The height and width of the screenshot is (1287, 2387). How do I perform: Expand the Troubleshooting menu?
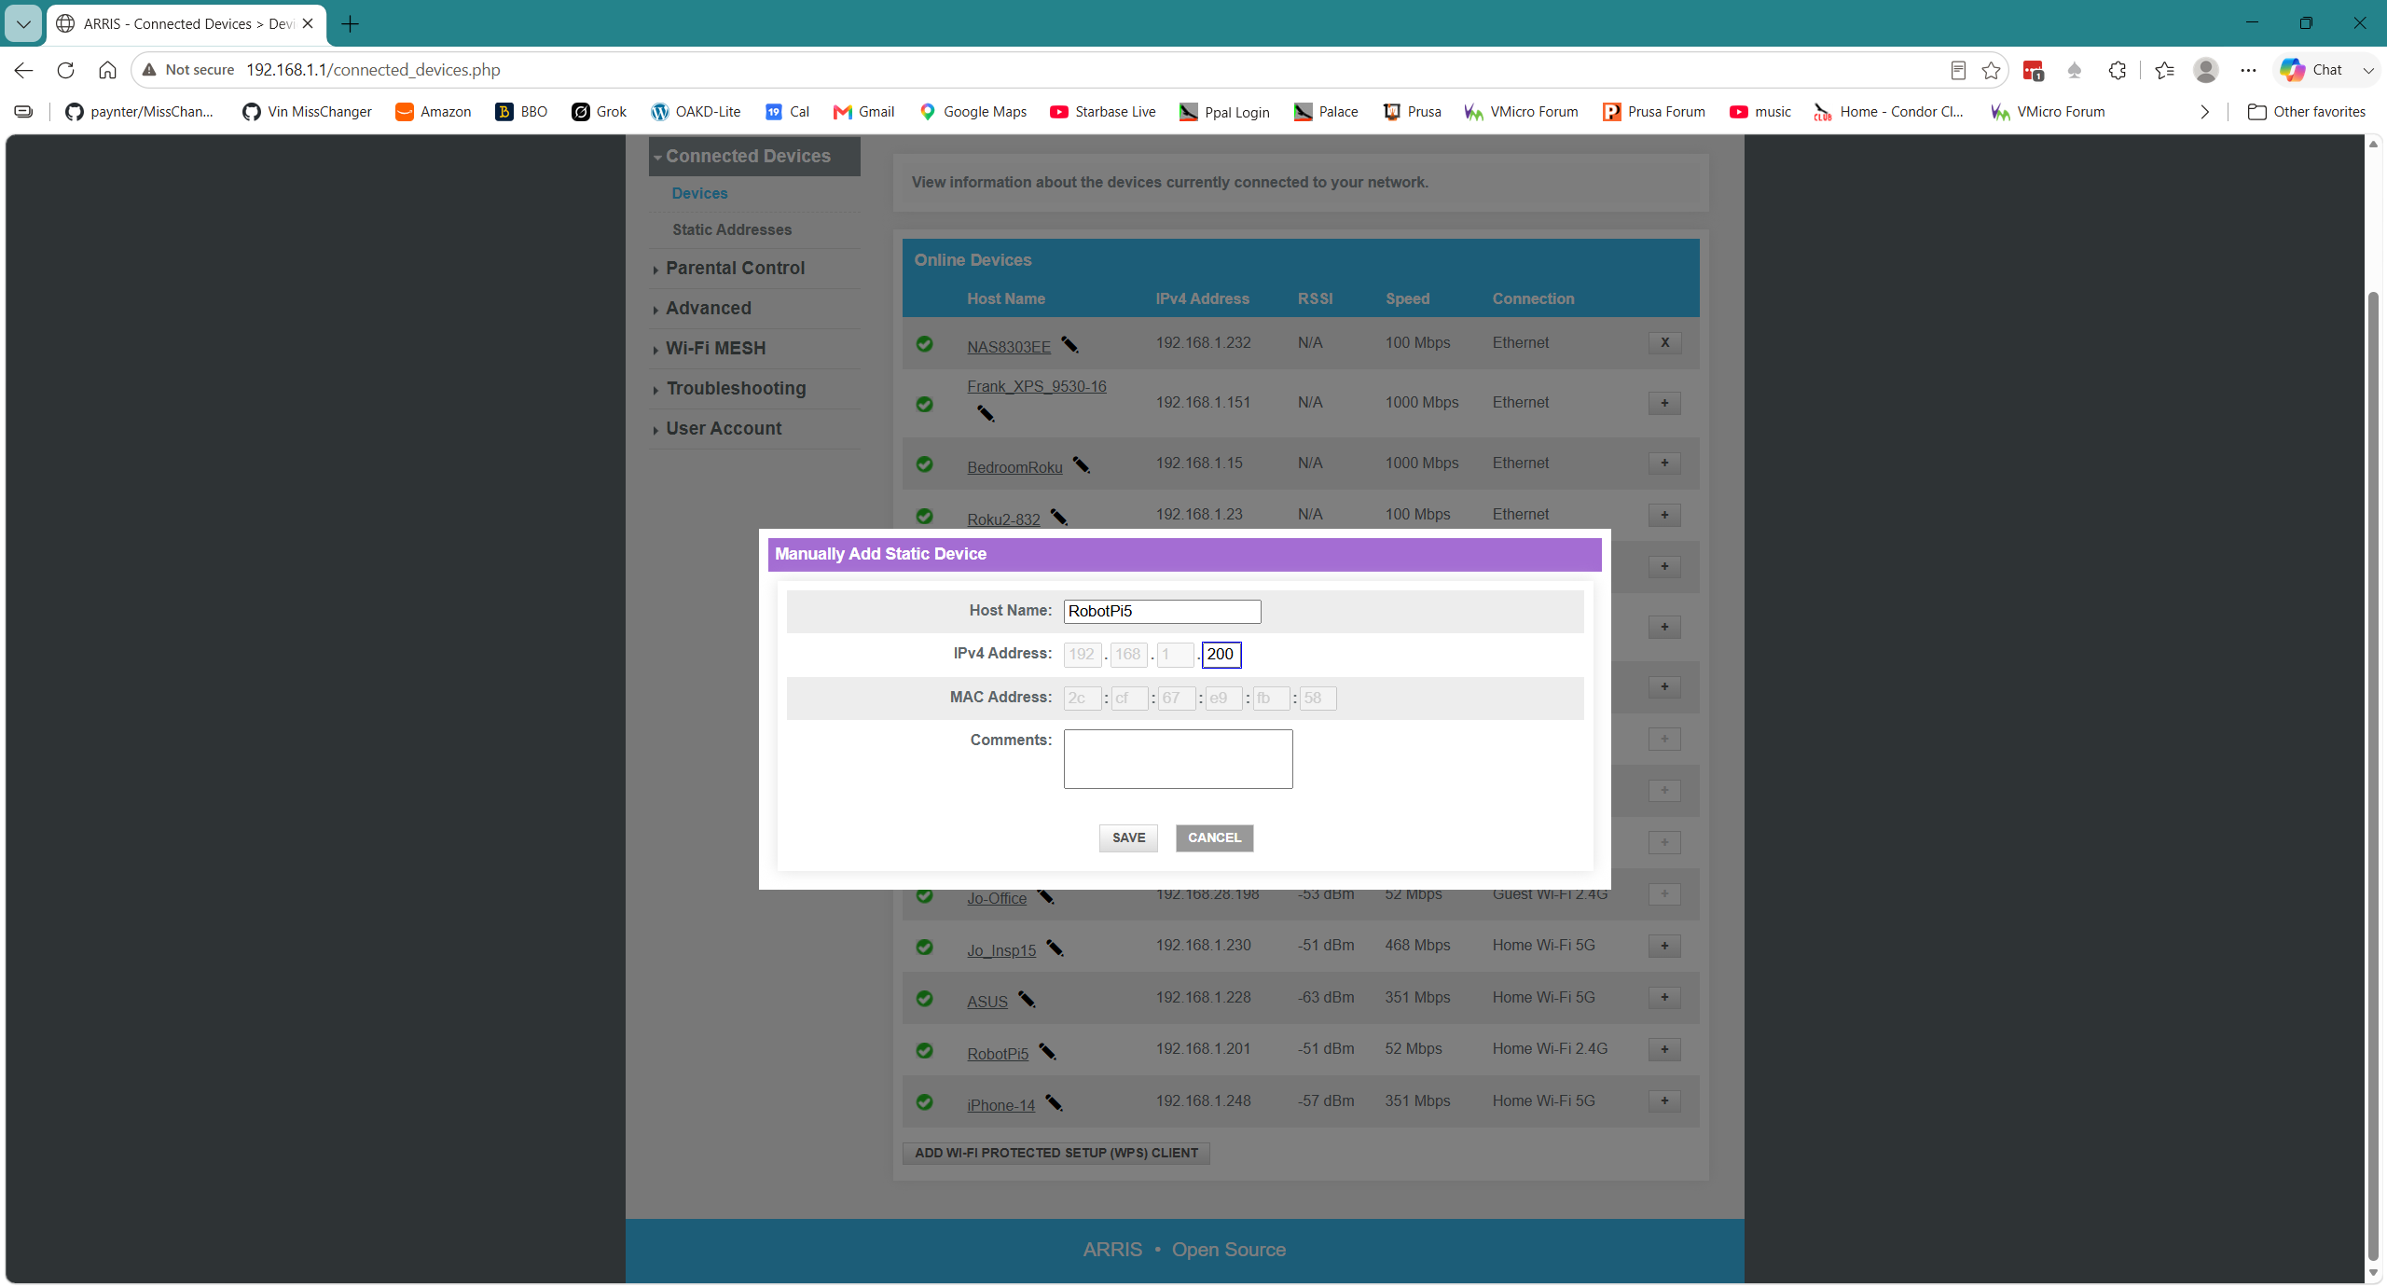tap(754, 388)
